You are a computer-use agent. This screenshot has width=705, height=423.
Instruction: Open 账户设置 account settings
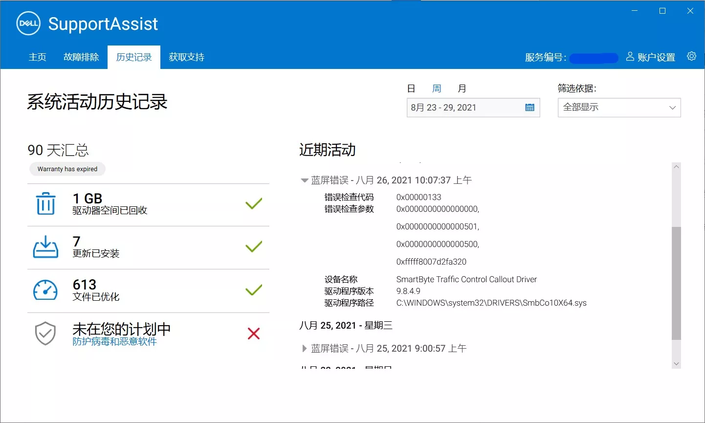click(656, 57)
